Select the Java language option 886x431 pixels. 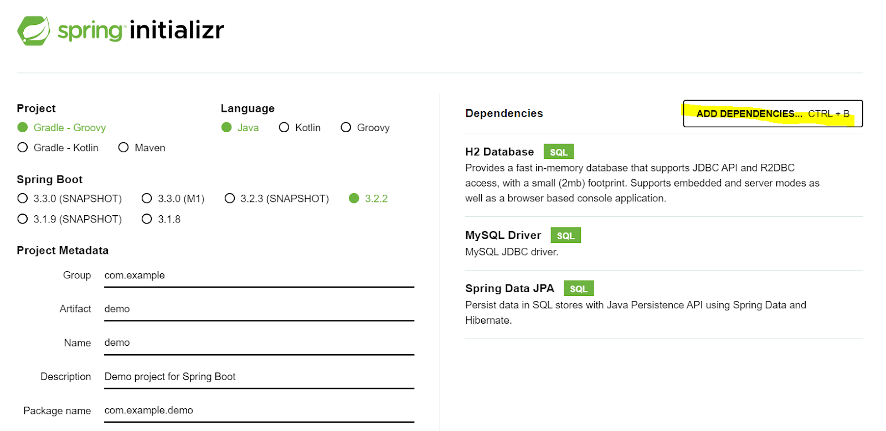[x=226, y=128]
